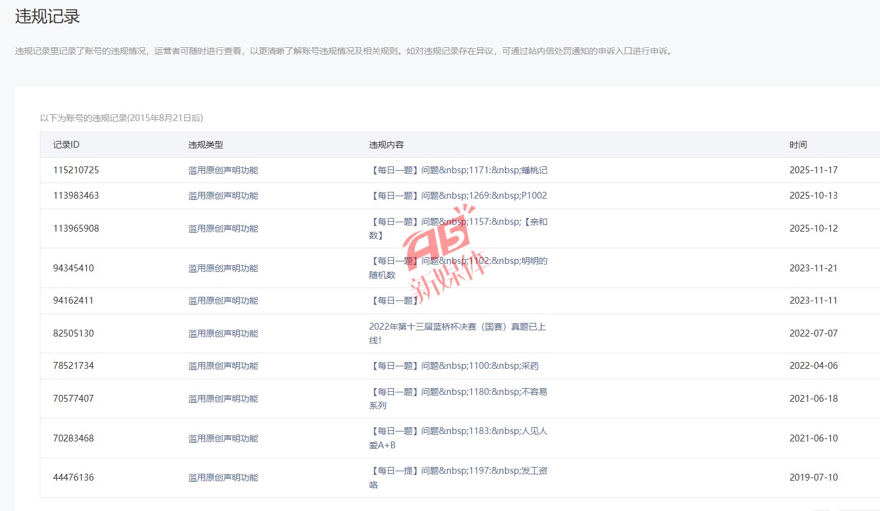Open the '不容易系列' problem 1180 link

pos(458,398)
